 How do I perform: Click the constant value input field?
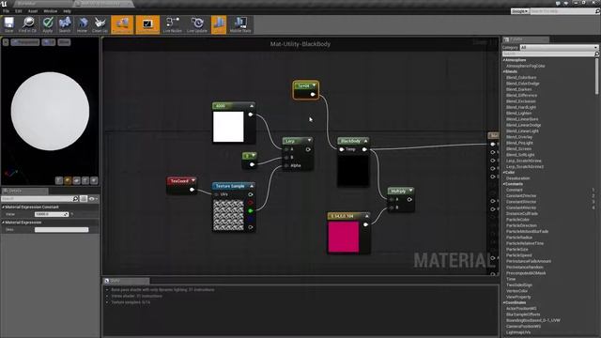click(52, 214)
